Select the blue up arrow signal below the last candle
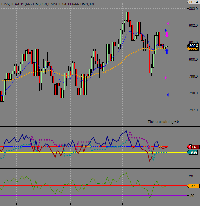 pyautogui.click(x=167, y=51)
